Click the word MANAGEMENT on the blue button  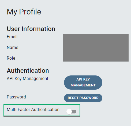pyautogui.click(x=83, y=85)
